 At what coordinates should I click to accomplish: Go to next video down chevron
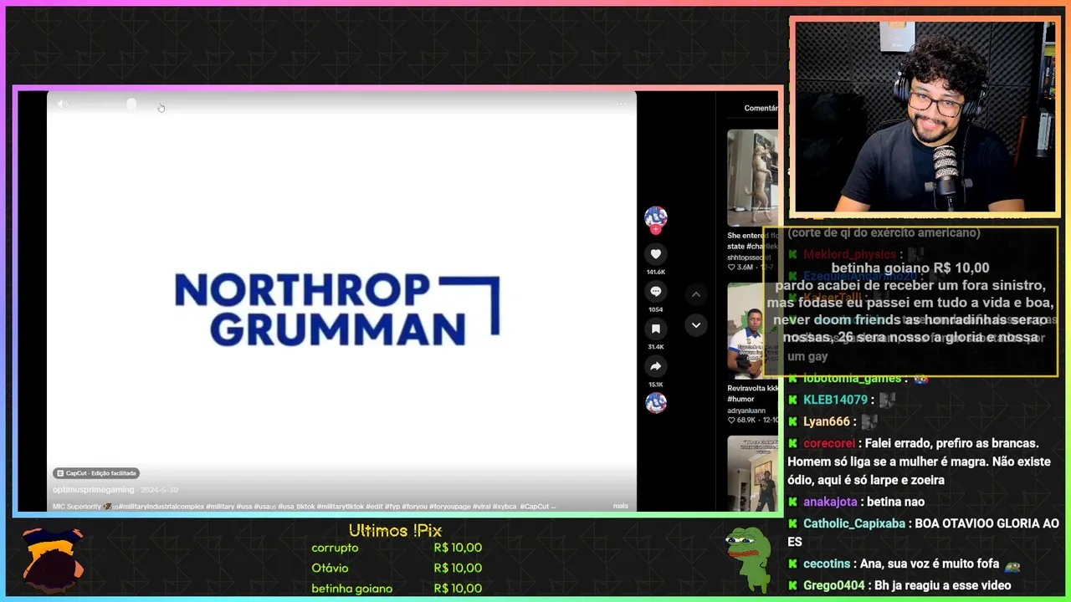coord(695,325)
